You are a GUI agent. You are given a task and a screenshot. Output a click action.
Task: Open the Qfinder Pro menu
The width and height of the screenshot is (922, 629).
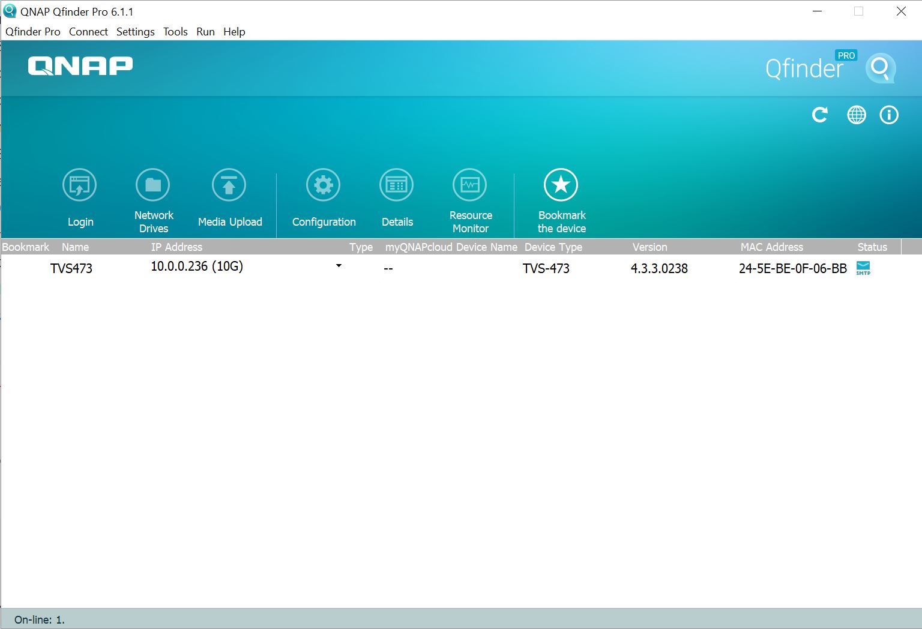pos(33,32)
